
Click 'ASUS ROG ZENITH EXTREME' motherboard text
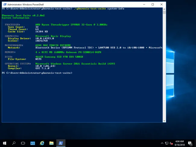[53, 45]
